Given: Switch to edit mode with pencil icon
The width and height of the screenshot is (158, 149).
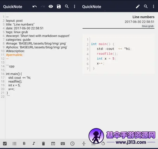Looking at the screenshot, I should tap(138, 7).
